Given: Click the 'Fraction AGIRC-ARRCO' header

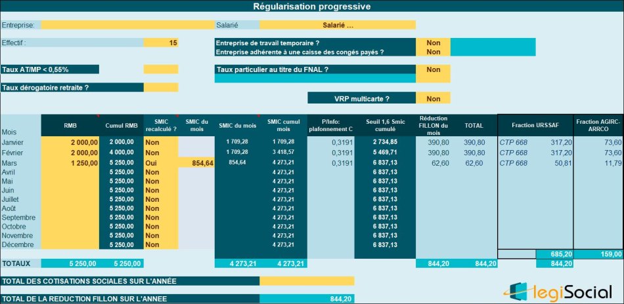Looking at the screenshot, I should pos(598,125).
